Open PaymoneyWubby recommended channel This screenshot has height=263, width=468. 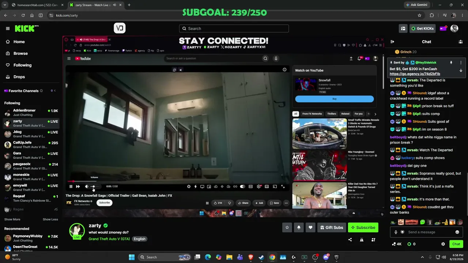point(31,238)
